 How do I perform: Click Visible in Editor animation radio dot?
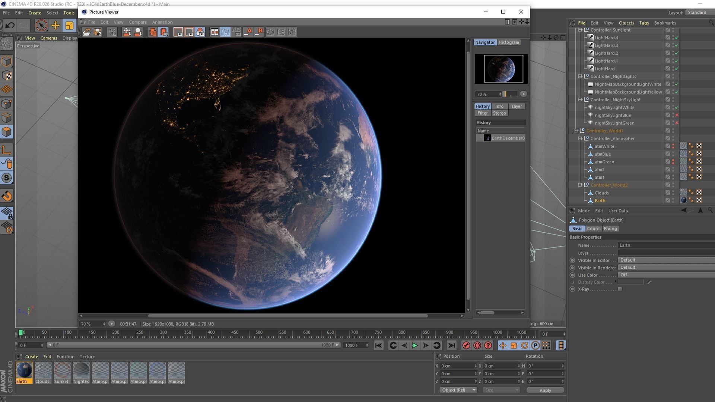point(572,261)
